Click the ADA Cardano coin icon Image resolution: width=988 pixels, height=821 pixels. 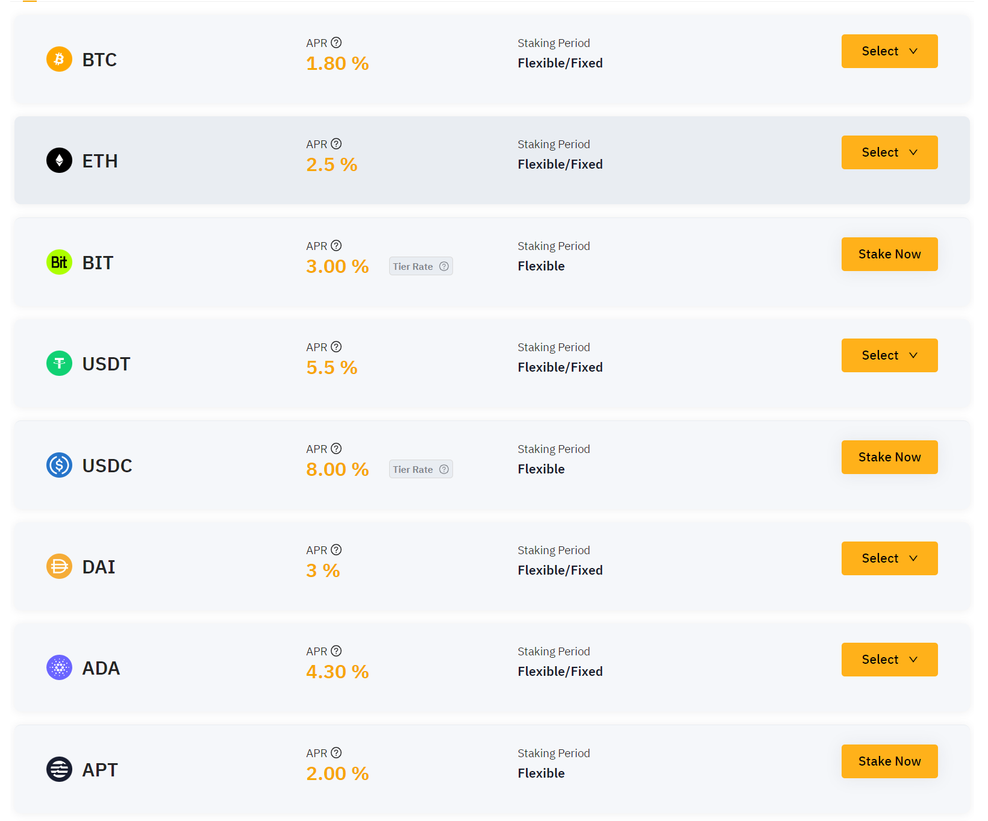point(59,667)
